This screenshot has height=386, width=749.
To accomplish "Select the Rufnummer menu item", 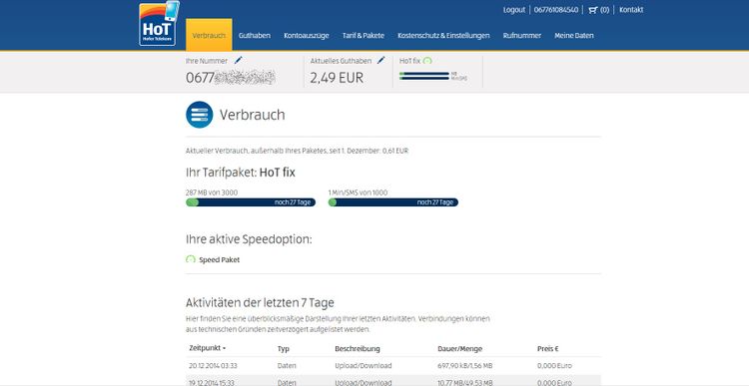I will pyautogui.click(x=522, y=35).
